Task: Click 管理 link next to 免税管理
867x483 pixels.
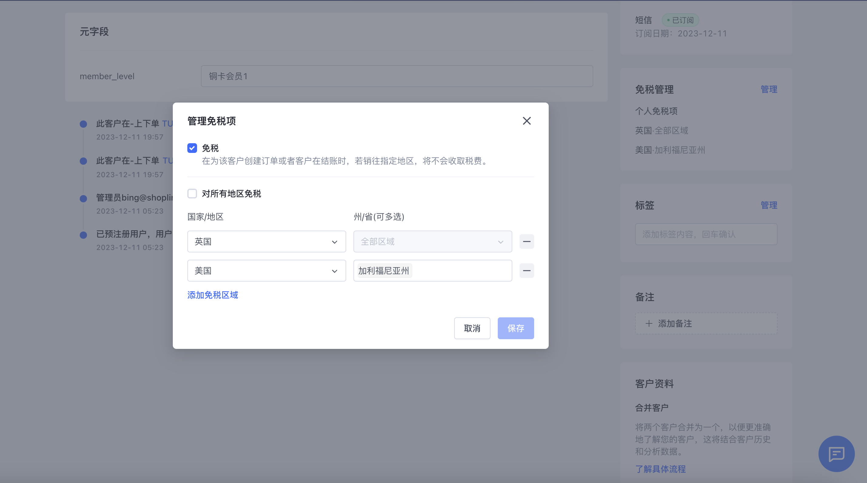Action: tap(769, 90)
